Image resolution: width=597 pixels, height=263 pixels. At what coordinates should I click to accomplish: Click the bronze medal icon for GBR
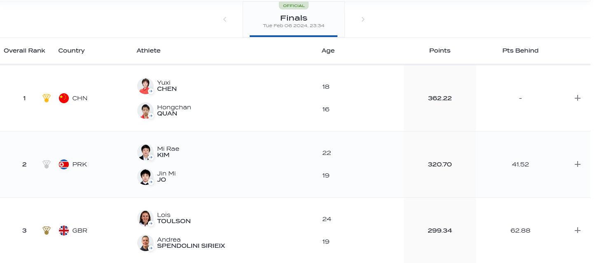click(x=47, y=231)
